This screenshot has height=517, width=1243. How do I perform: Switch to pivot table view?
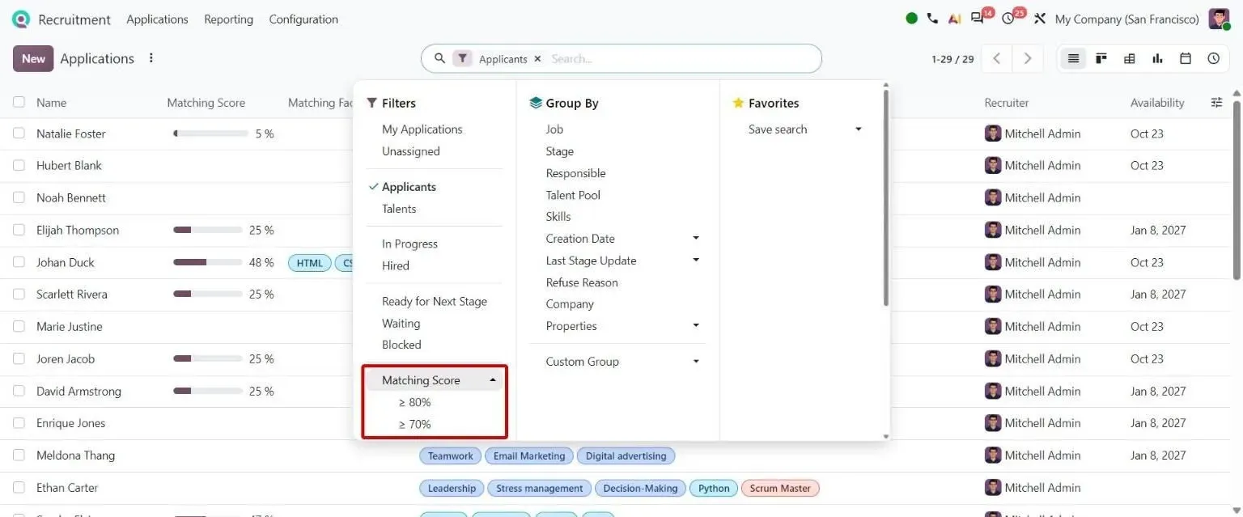click(x=1130, y=58)
